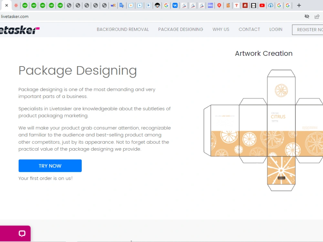
Task: Open the cloud download icon tab
Action: [x=271, y=5]
